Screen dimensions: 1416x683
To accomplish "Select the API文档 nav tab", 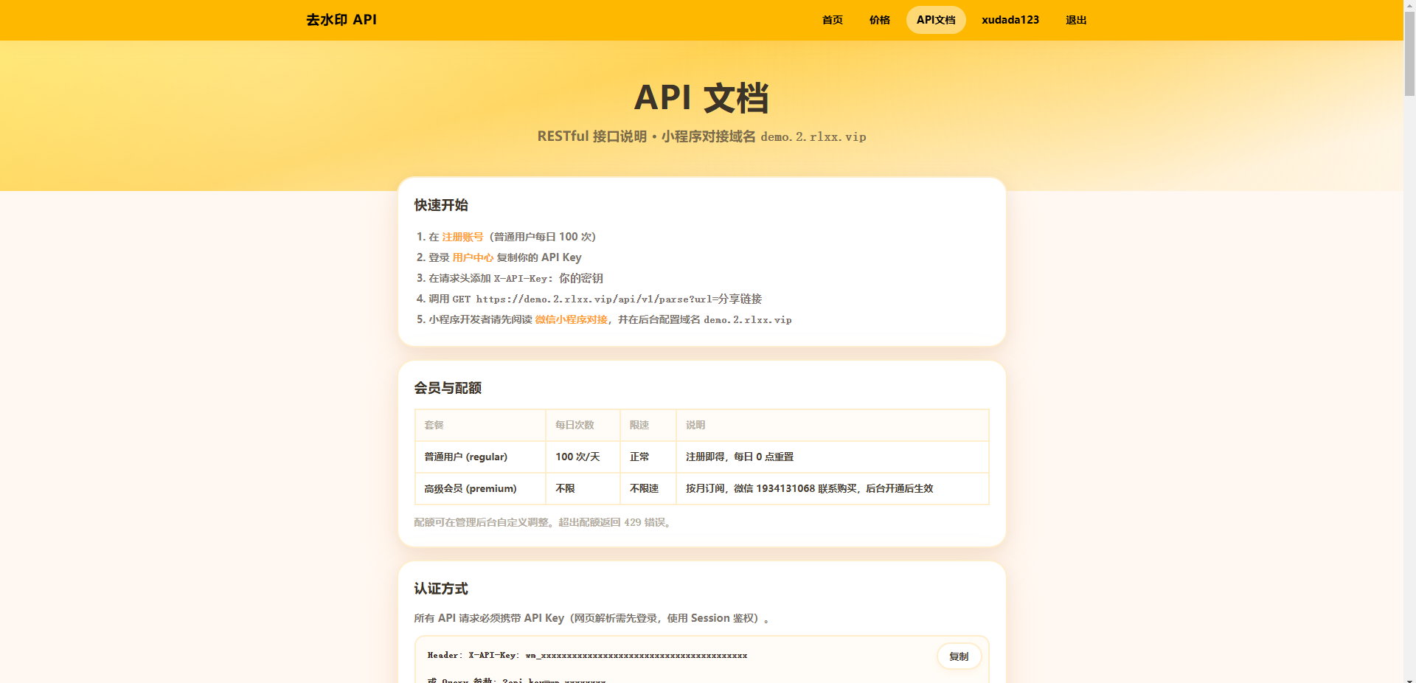I will point(936,20).
